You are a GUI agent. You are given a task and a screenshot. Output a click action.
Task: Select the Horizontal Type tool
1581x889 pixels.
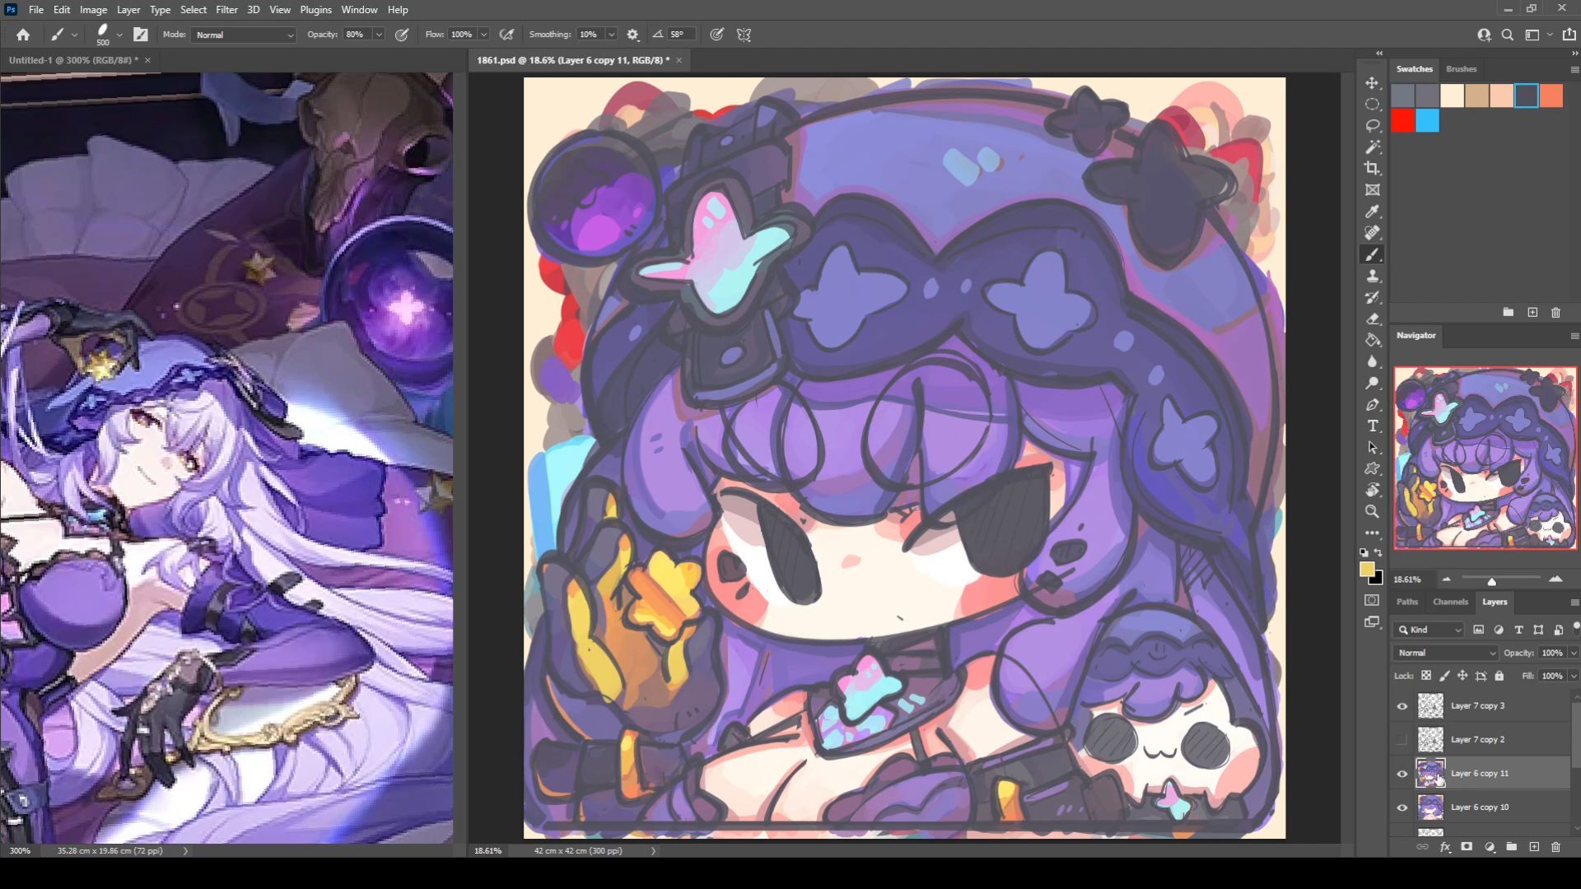click(1372, 426)
